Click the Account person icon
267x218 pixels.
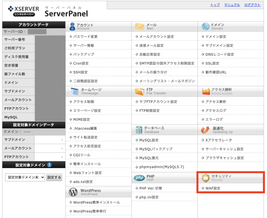[x=72, y=27]
